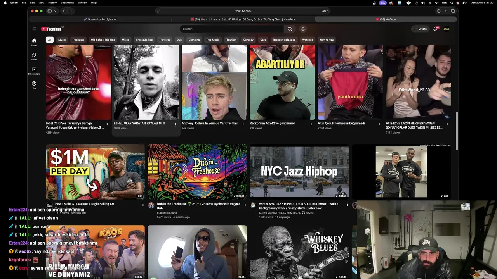Filter videos by the Music chip
Viewport: 497px width, 279px height.
[x=62, y=40]
